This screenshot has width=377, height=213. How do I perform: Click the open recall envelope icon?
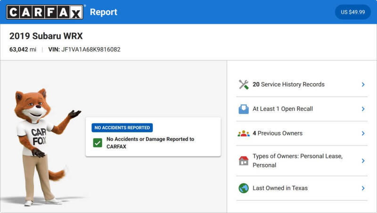[x=244, y=109]
